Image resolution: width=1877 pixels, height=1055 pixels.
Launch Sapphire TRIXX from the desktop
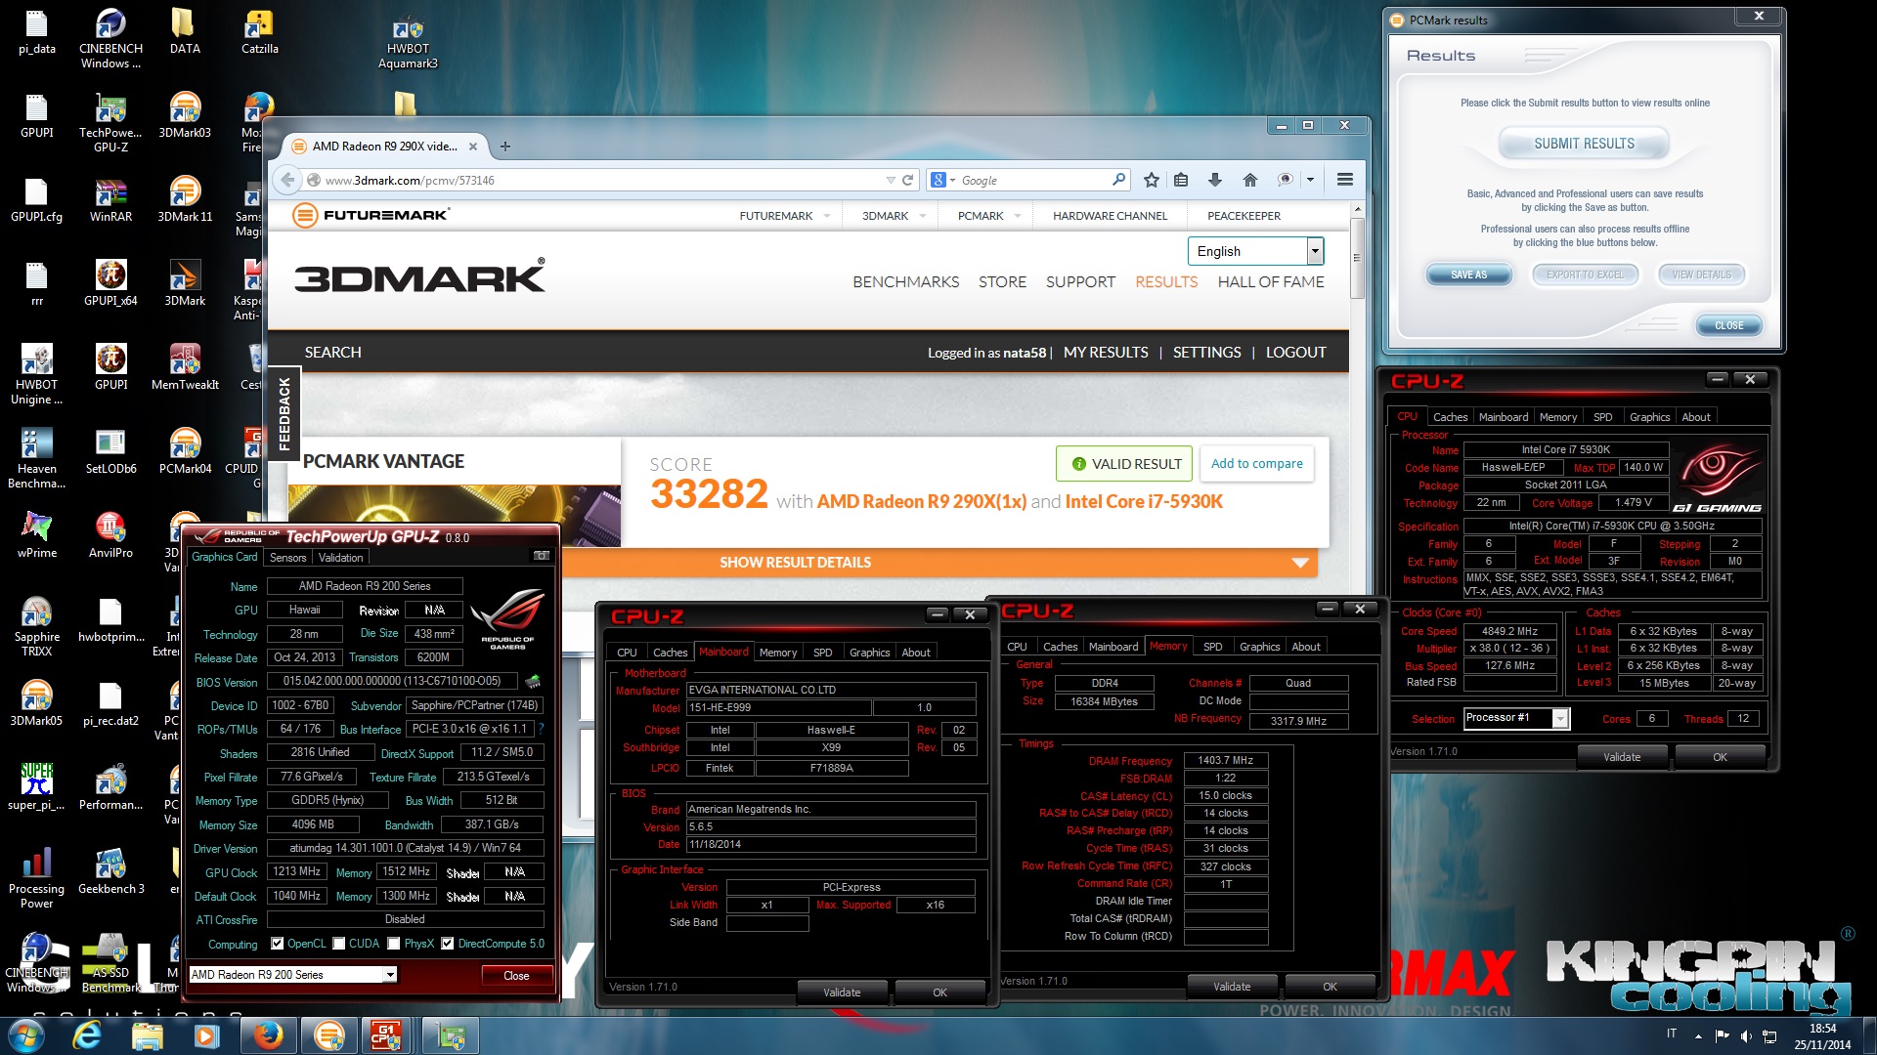click(x=36, y=626)
